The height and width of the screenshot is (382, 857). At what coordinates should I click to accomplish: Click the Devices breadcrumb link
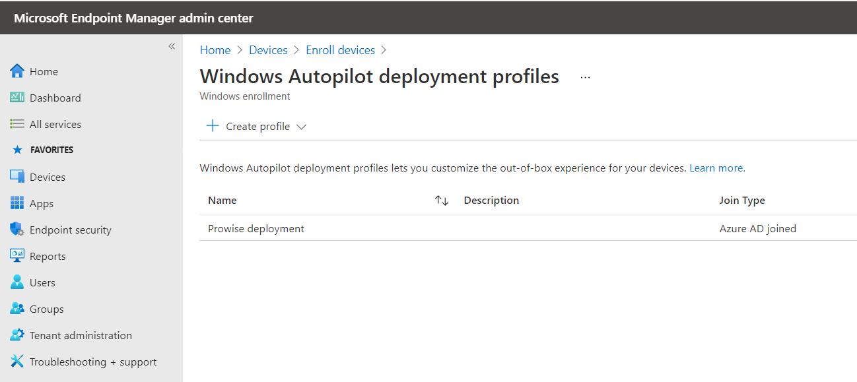coord(268,50)
